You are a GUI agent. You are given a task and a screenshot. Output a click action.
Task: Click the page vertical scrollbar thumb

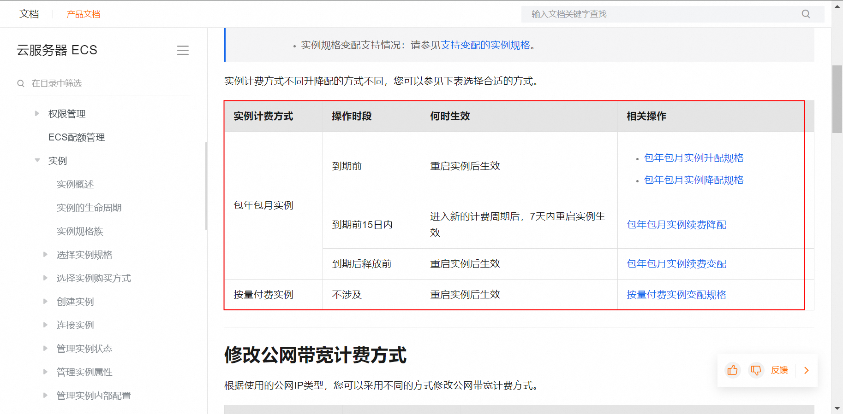tap(837, 99)
